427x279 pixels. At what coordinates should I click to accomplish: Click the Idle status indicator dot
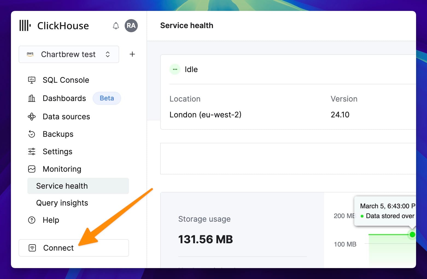click(x=175, y=69)
